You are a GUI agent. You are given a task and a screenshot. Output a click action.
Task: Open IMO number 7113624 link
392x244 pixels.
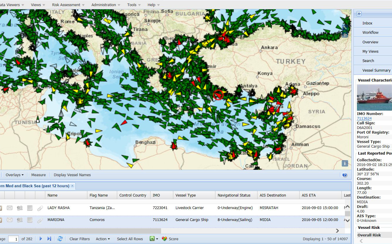(x=364, y=118)
